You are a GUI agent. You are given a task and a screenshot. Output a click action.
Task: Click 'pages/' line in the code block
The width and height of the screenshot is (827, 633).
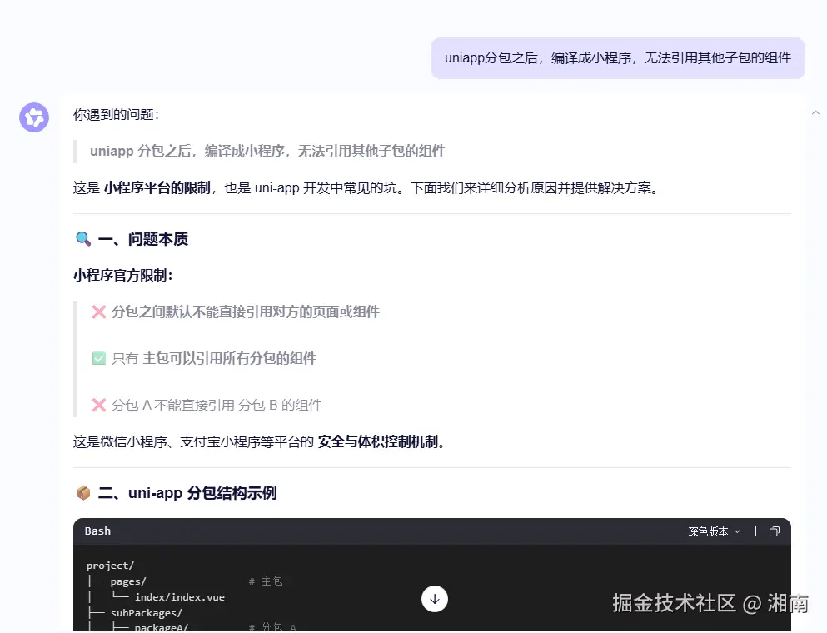click(x=128, y=581)
